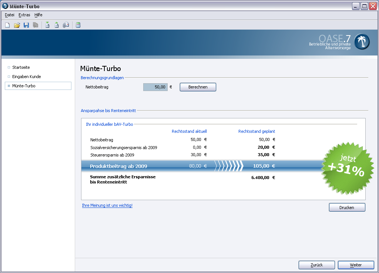Open the calculator toolbar icon
Viewport: 379px width, 273px height.
(78, 25)
